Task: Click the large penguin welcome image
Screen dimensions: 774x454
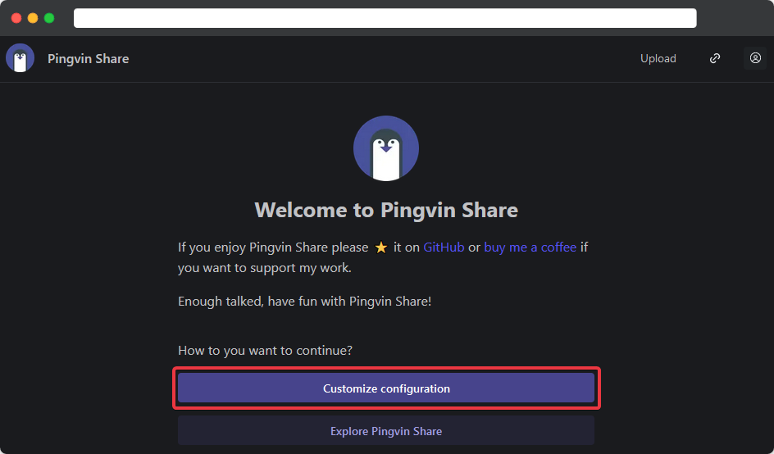Action: pos(386,148)
